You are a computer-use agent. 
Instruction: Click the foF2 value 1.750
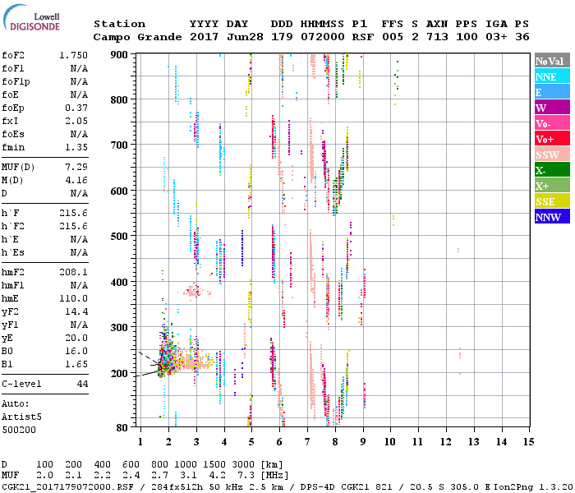tap(73, 55)
